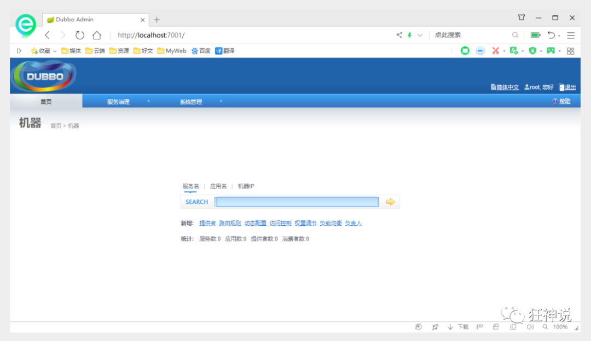Go to the browser home icon

(97, 36)
